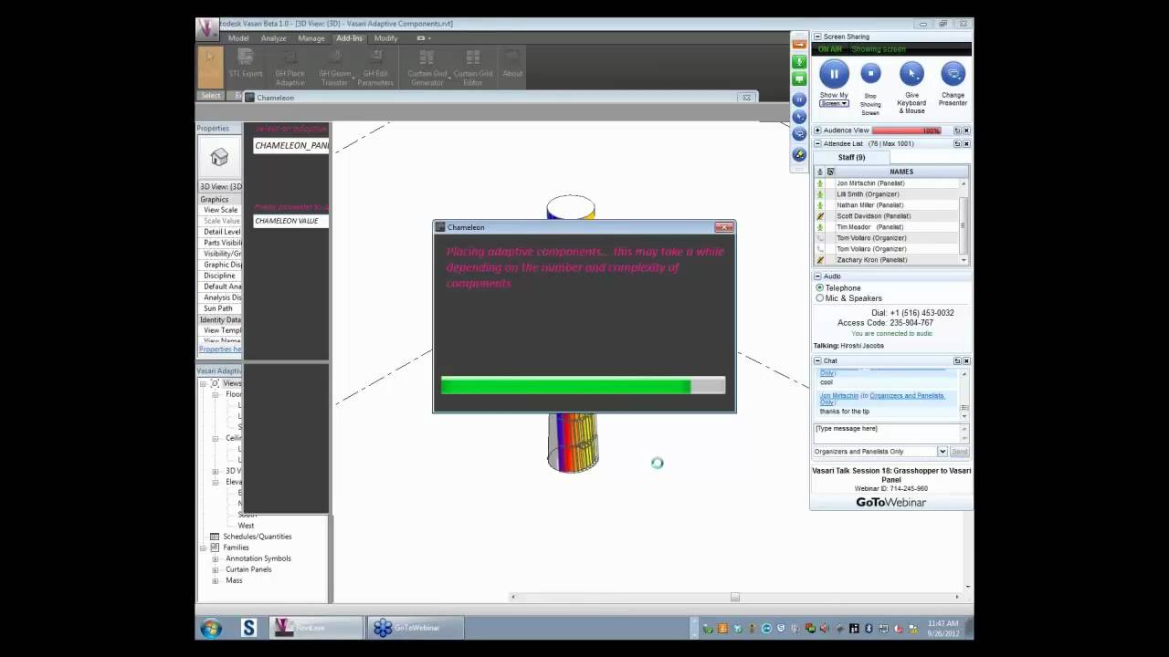This screenshot has height=657, width=1169.
Task: Click the Revit.exe taskbar button
Action: 315,628
